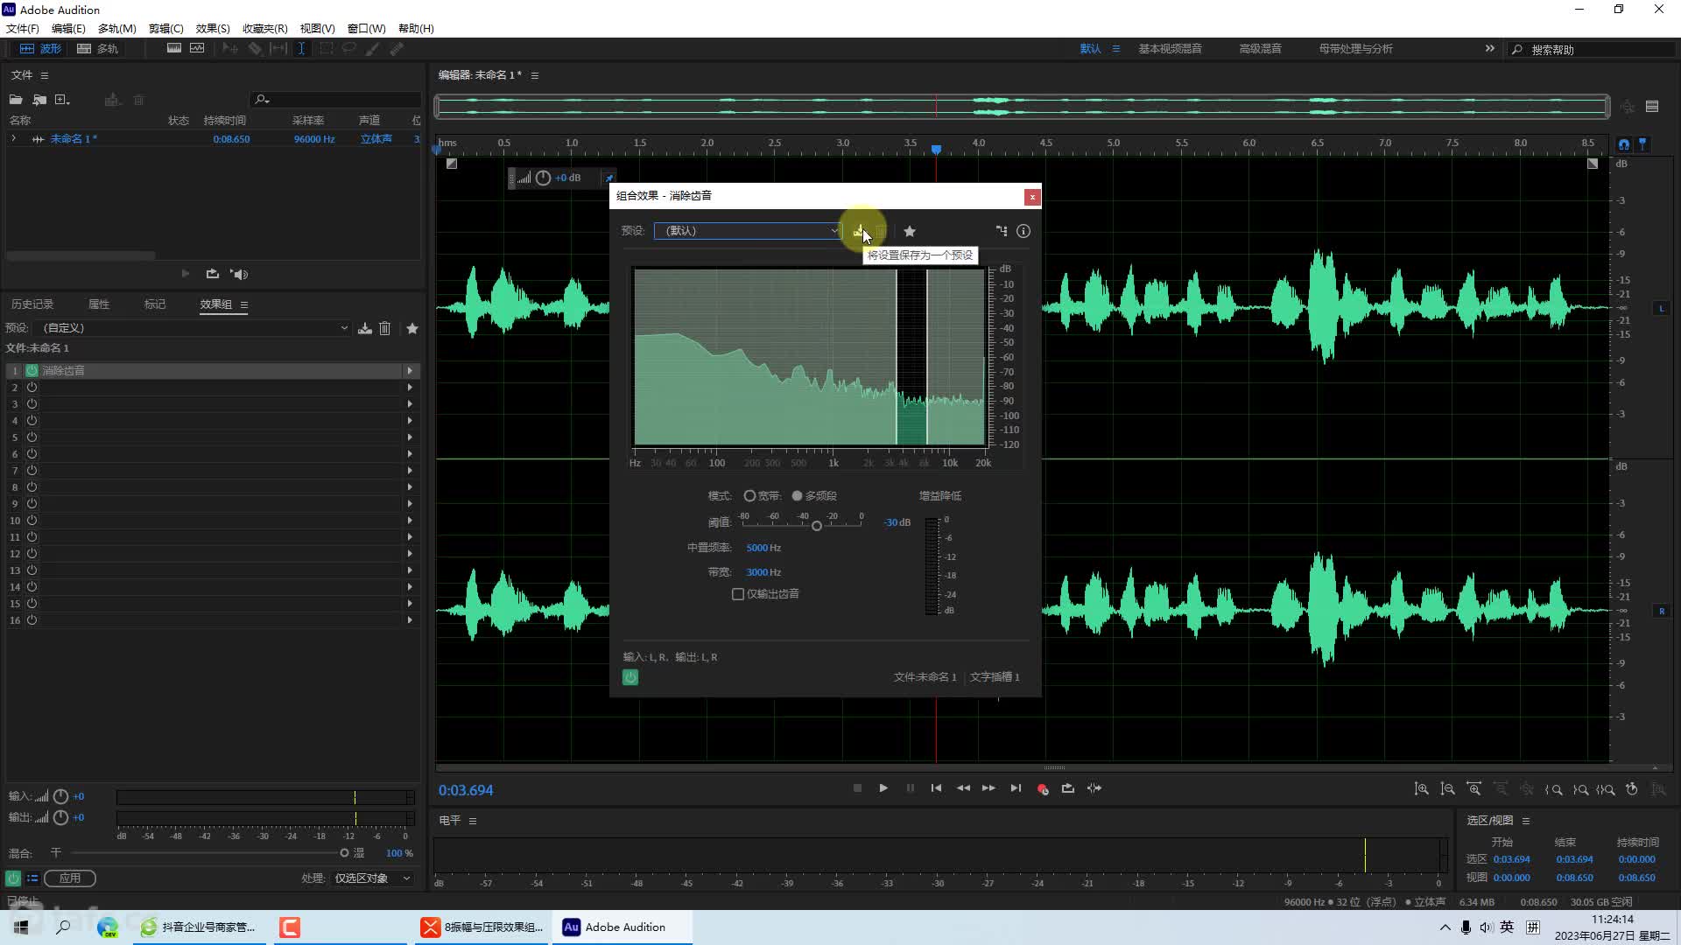Expand effect slot 3 arrow menu

410,404
